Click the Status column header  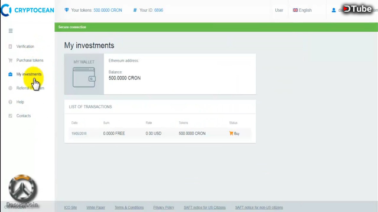pyautogui.click(x=233, y=123)
